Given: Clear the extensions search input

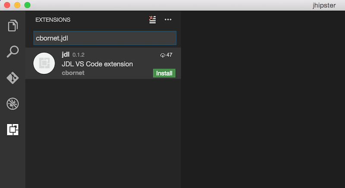Looking at the screenshot, I should pos(152,20).
